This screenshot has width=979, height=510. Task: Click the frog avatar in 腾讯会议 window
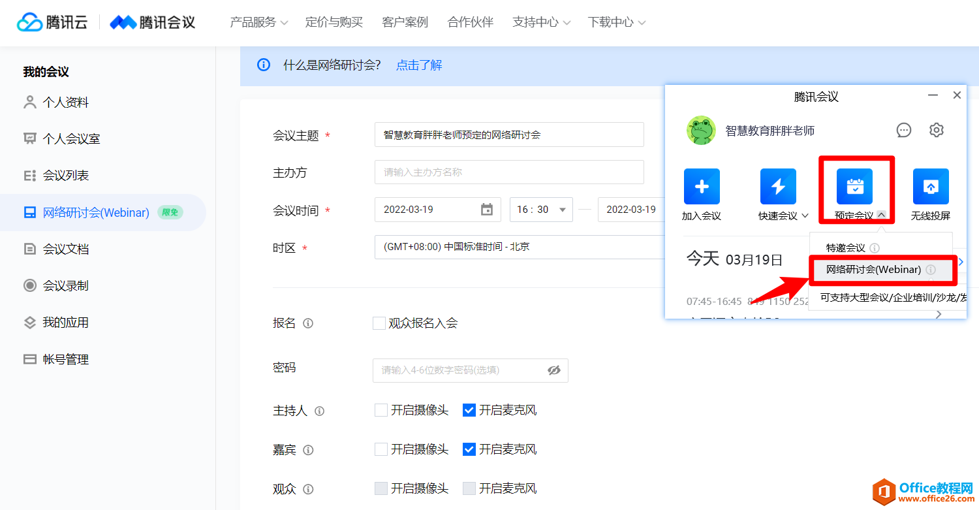[701, 131]
